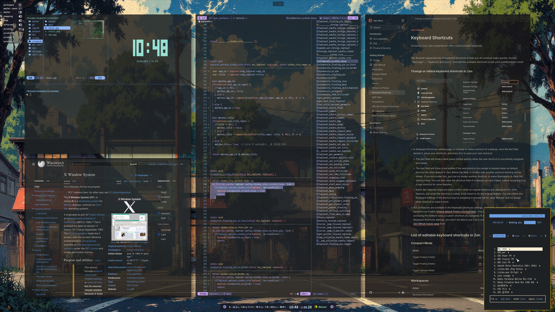This screenshot has width=555, height=312.
Task: Expand the Contribute section chevron
Action: click(402, 128)
